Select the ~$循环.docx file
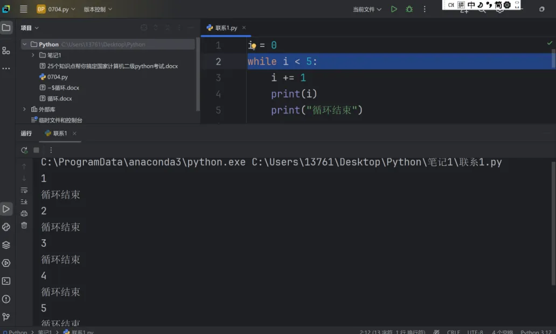Viewport: 556px width, 334px height. pos(63,88)
